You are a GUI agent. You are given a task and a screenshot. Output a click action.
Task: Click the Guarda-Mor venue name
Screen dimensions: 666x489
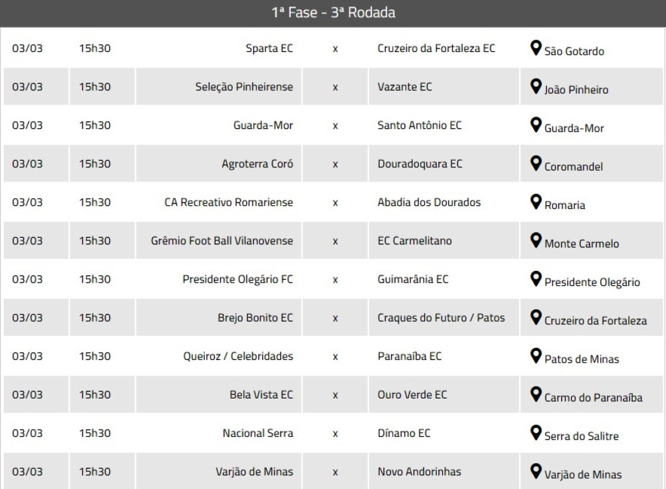574,128
